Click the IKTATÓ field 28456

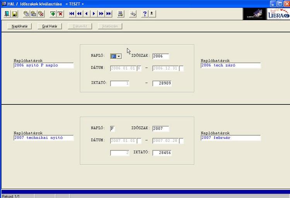162,153
